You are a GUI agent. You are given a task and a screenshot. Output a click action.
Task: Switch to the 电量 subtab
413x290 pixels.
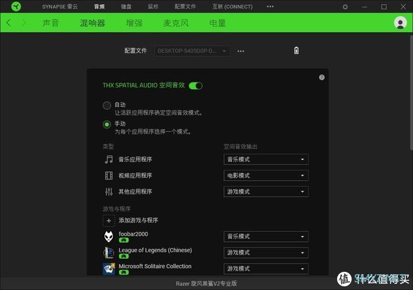click(x=217, y=23)
